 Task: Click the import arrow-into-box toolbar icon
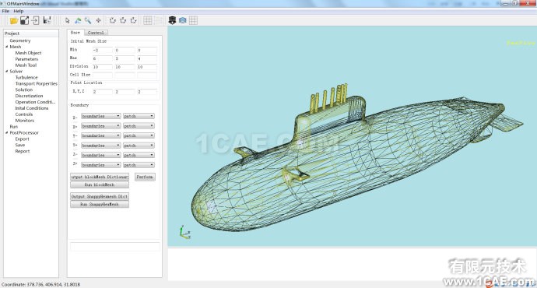point(35,20)
